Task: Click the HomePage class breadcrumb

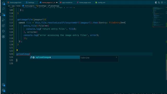Action: point(41,6)
